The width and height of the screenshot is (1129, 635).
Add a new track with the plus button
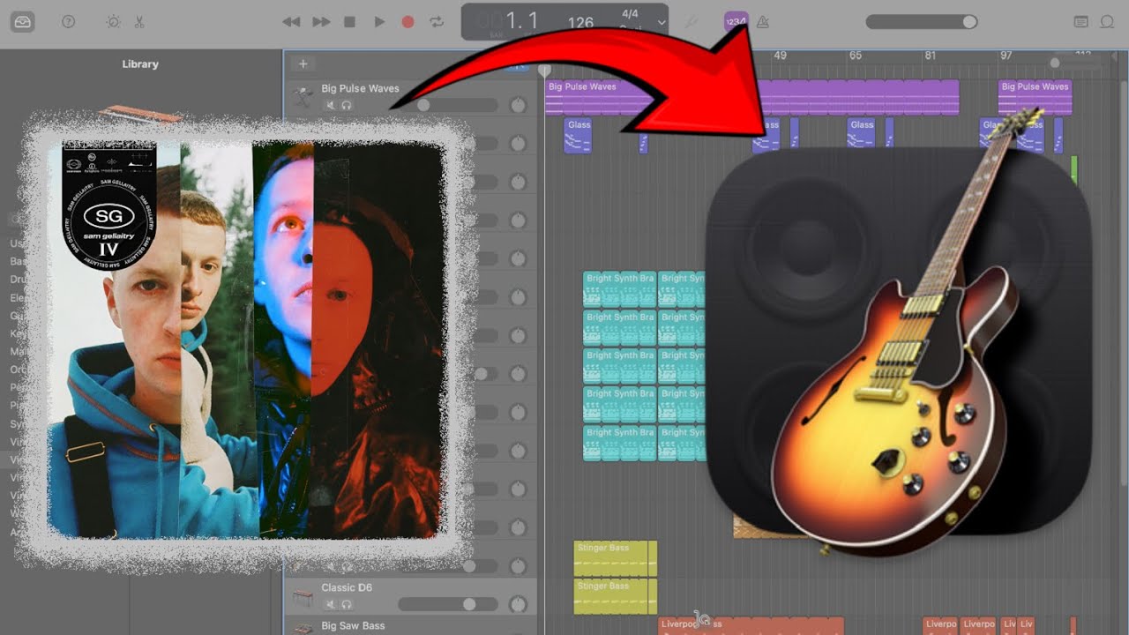(303, 63)
